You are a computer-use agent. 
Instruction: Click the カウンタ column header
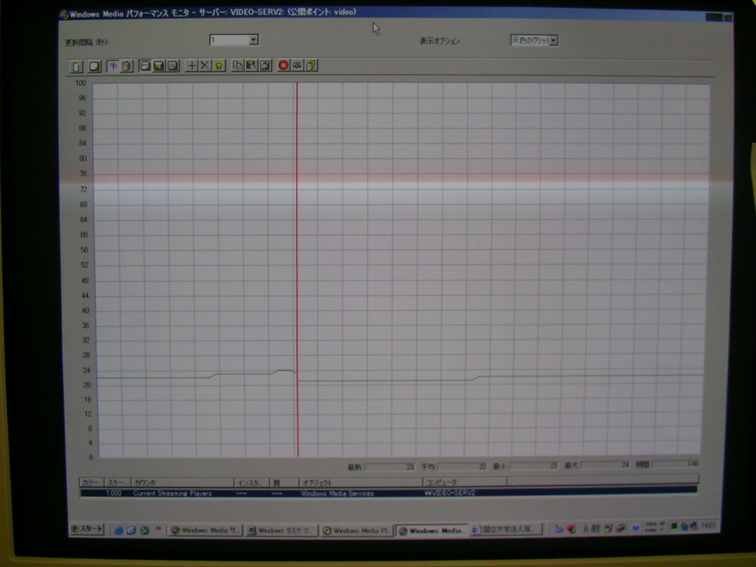[x=183, y=482]
